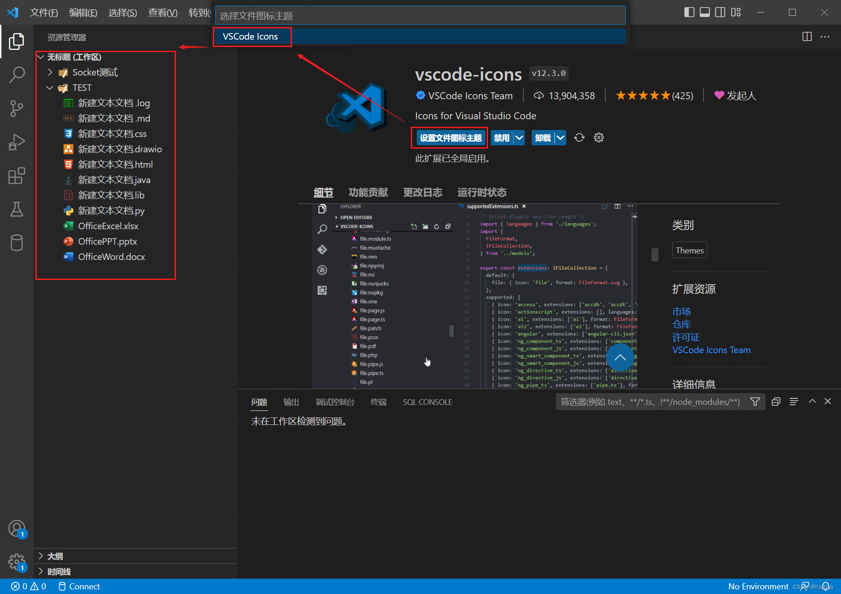
Task: Open the Extensions view
Action: pyautogui.click(x=17, y=176)
